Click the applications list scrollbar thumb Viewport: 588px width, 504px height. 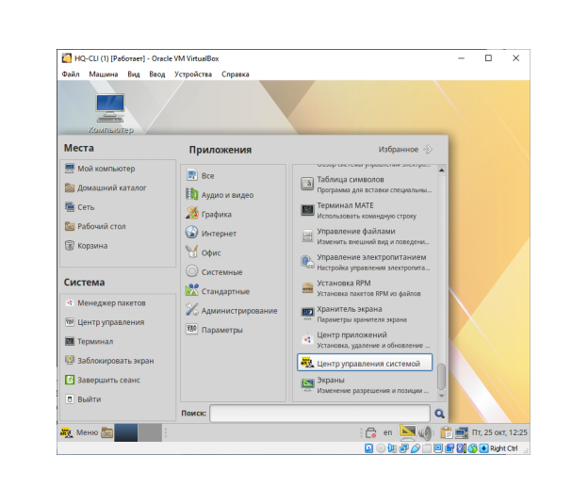point(441,377)
